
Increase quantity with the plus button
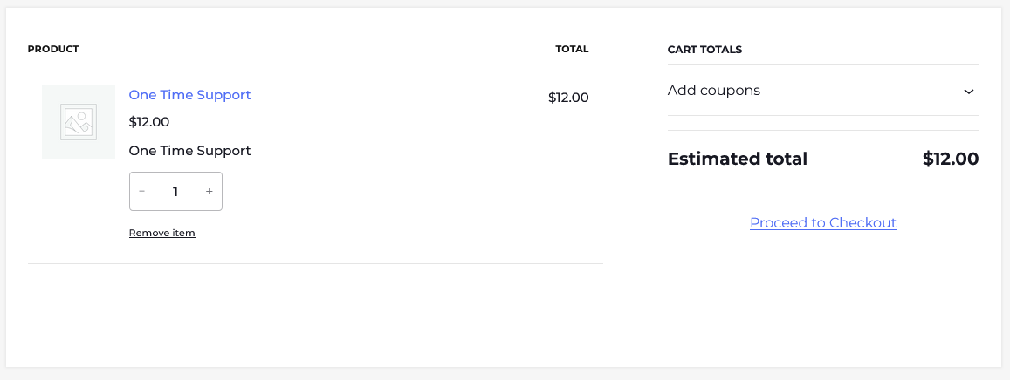pyautogui.click(x=209, y=192)
